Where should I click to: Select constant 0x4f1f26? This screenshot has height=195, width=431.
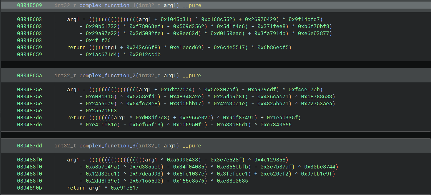click(x=98, y=41)
